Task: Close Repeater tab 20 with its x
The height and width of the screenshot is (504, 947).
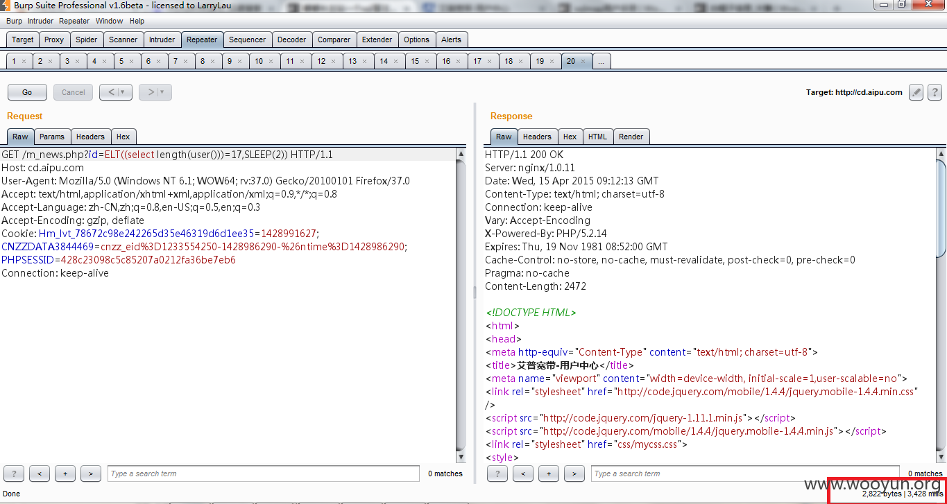Action: click(583, 62)
